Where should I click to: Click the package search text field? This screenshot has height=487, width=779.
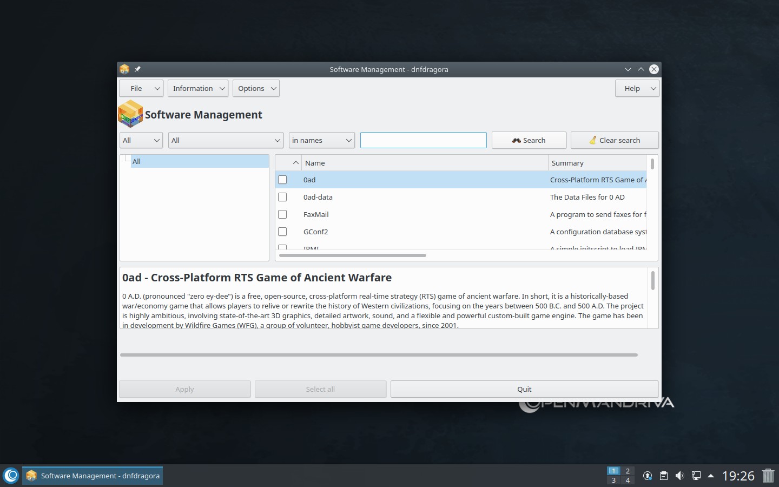pos(423,140)
